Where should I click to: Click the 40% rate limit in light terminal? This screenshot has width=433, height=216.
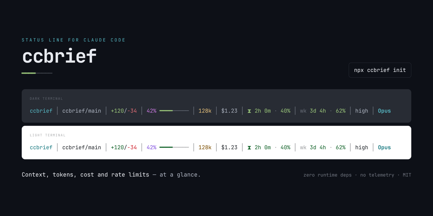[286, 147]
